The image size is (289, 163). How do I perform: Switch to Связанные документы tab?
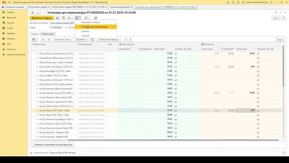click(120, 7)
